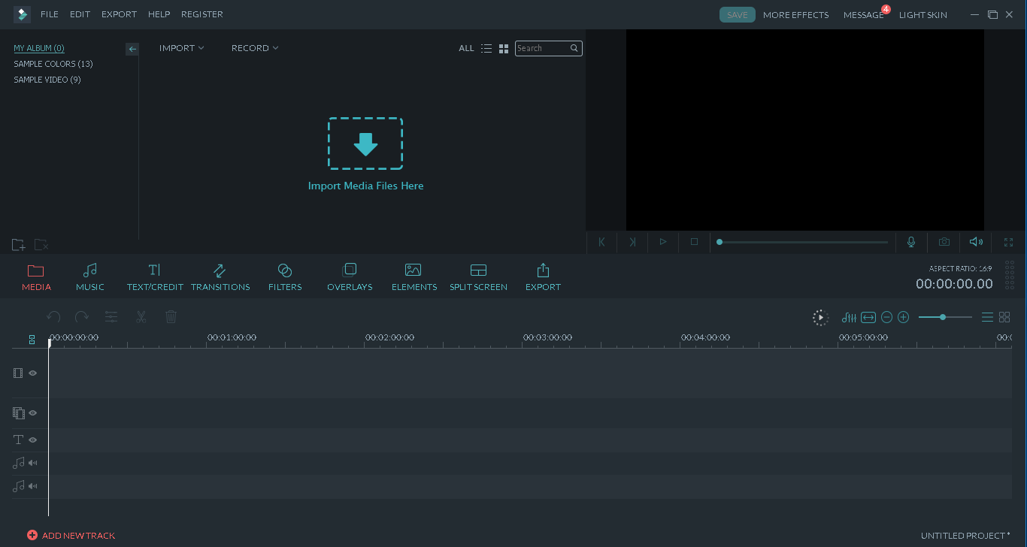Zoom out the timeline with minus

pos(886,318)
